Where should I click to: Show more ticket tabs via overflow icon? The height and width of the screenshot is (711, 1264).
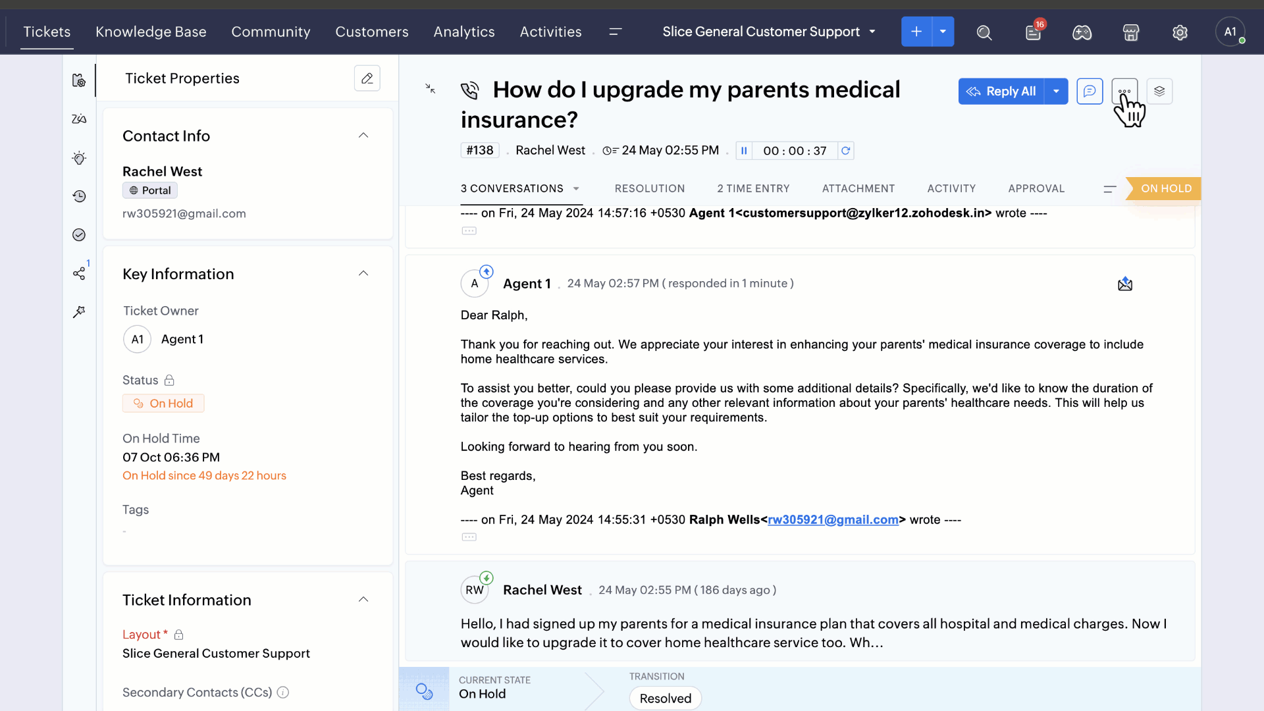point(1110,189)
